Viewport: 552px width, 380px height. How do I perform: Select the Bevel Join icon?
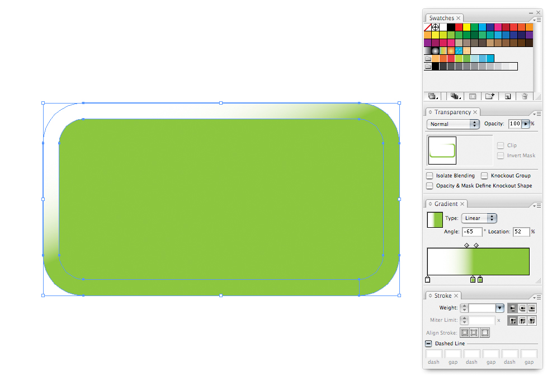(532, 321)
